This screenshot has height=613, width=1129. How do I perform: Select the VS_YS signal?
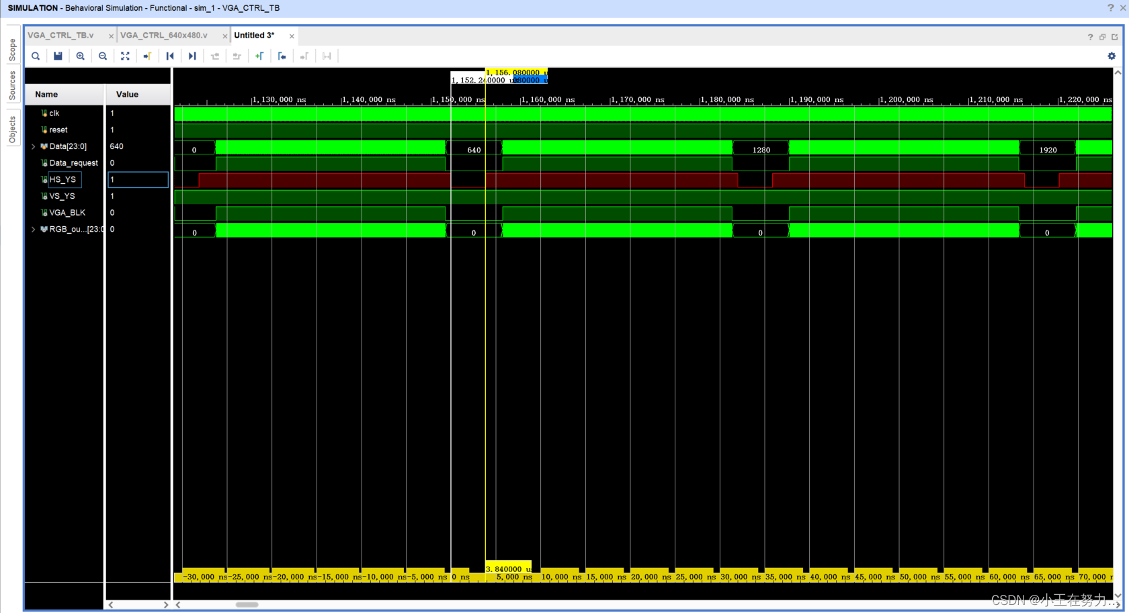pos(62,196)
